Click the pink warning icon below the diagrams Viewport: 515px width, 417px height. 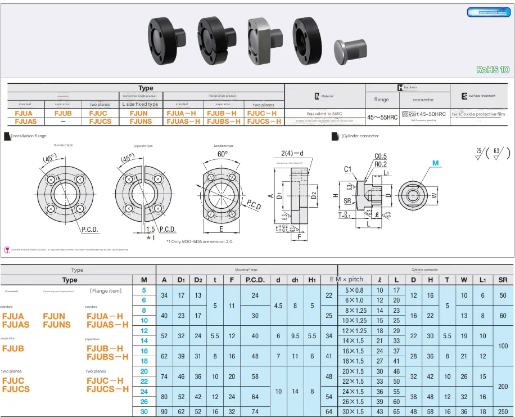point(7,250)
